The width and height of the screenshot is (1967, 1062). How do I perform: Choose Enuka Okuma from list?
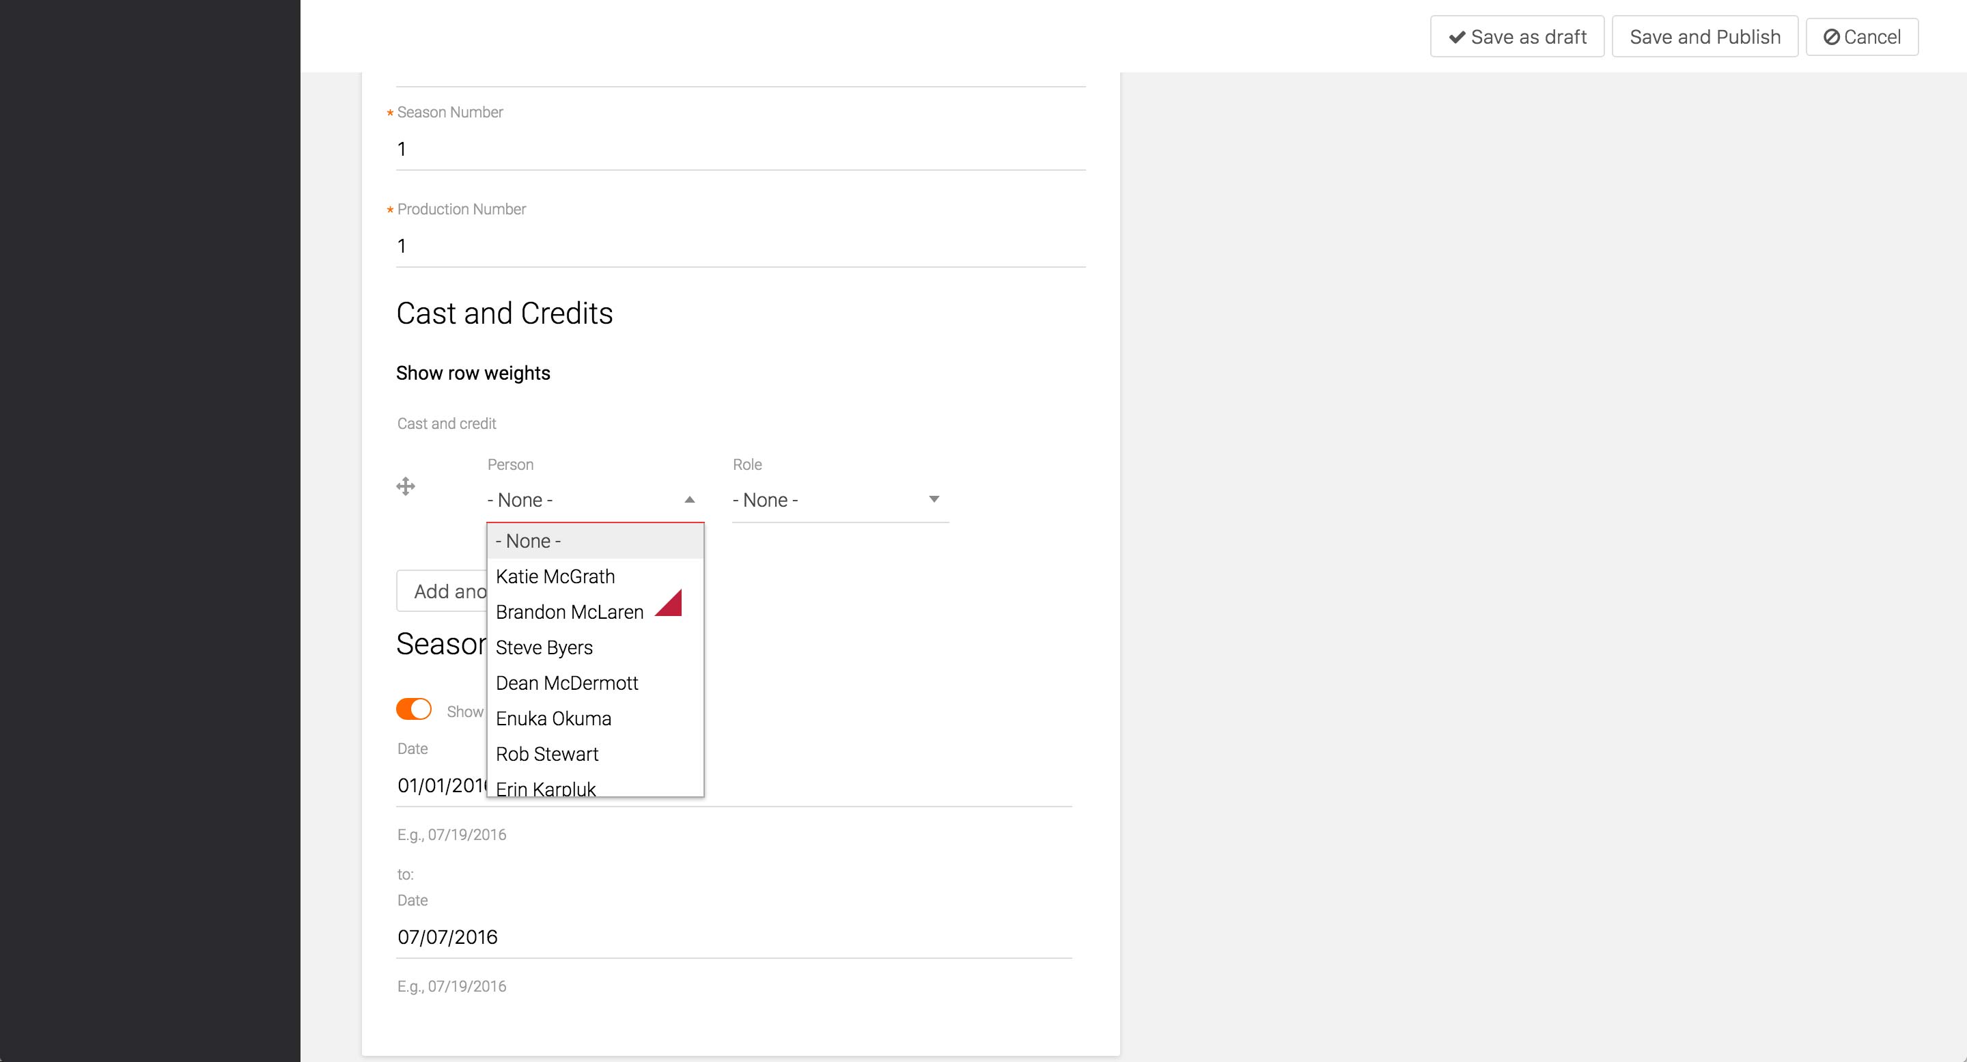pos(553,718)
